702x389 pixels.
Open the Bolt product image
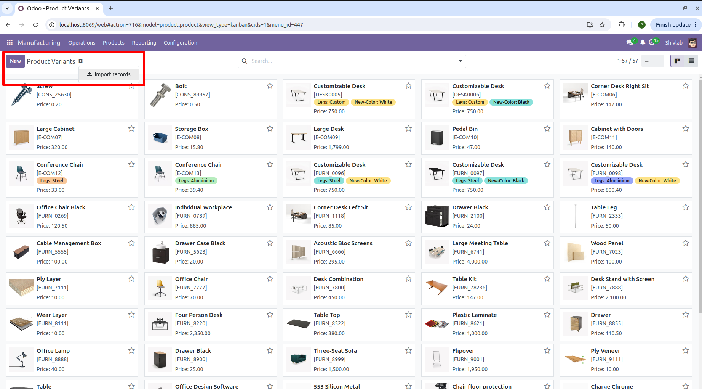coord(160,95)
